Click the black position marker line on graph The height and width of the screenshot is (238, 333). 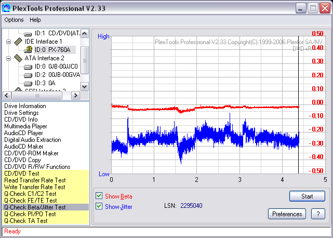(298, 105)
